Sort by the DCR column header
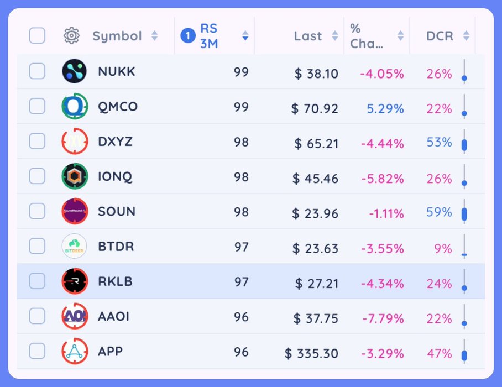This screenshot has width=502, height=387. pos(466,36)
